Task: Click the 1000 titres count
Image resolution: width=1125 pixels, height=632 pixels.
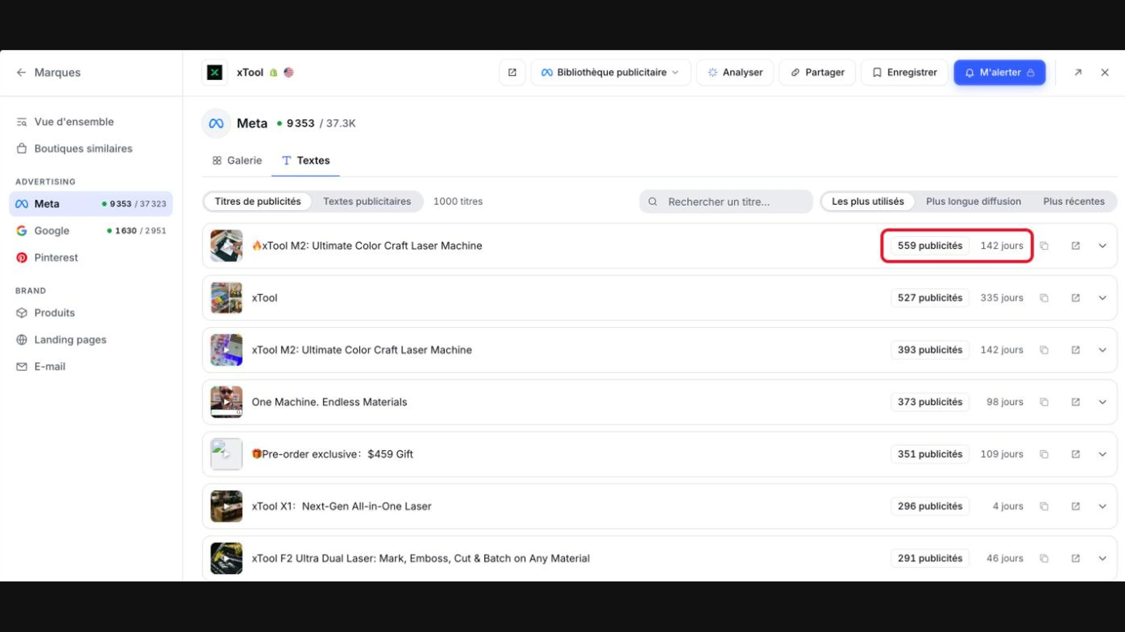Action: [458, 202]
